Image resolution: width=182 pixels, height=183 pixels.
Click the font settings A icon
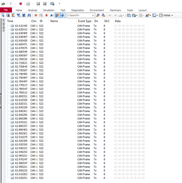pos(148,15)
